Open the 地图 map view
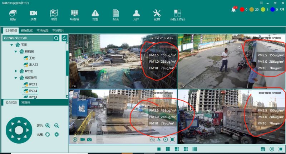Viewport: 286px width, 154px height. point(54,15)
